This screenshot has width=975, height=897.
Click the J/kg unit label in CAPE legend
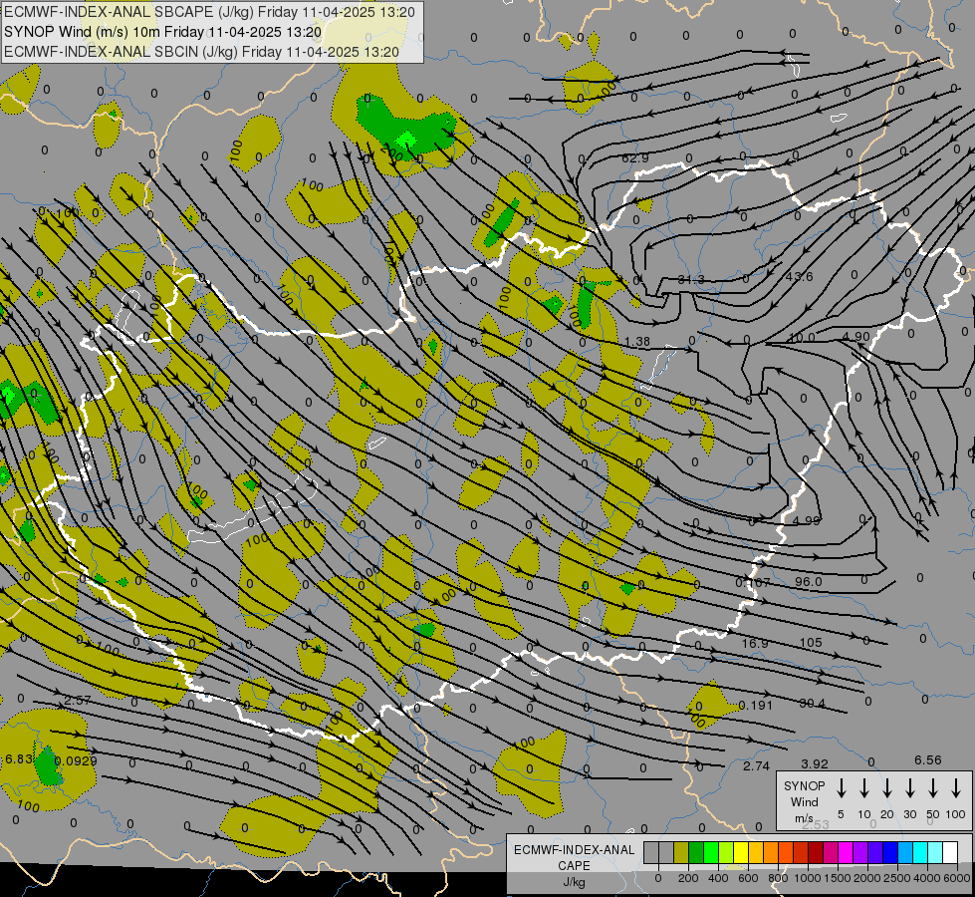coord(574,882)
